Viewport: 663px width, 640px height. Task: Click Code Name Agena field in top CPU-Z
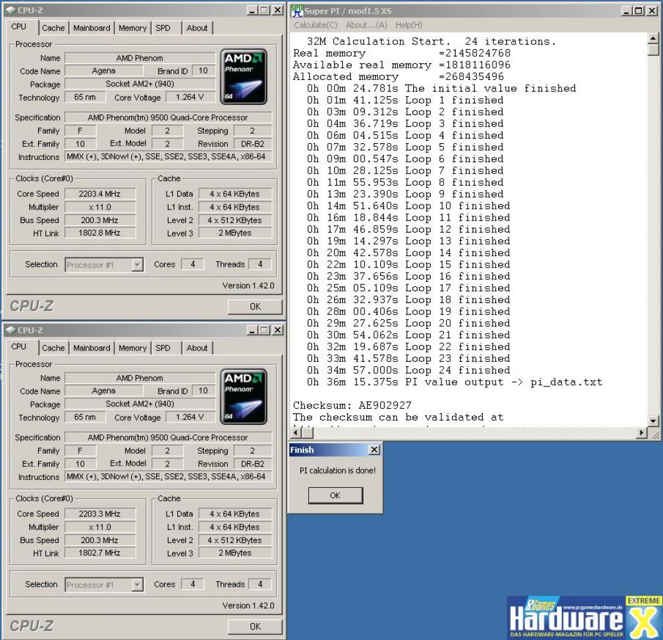pyautogui.click(x=104, y=71)
